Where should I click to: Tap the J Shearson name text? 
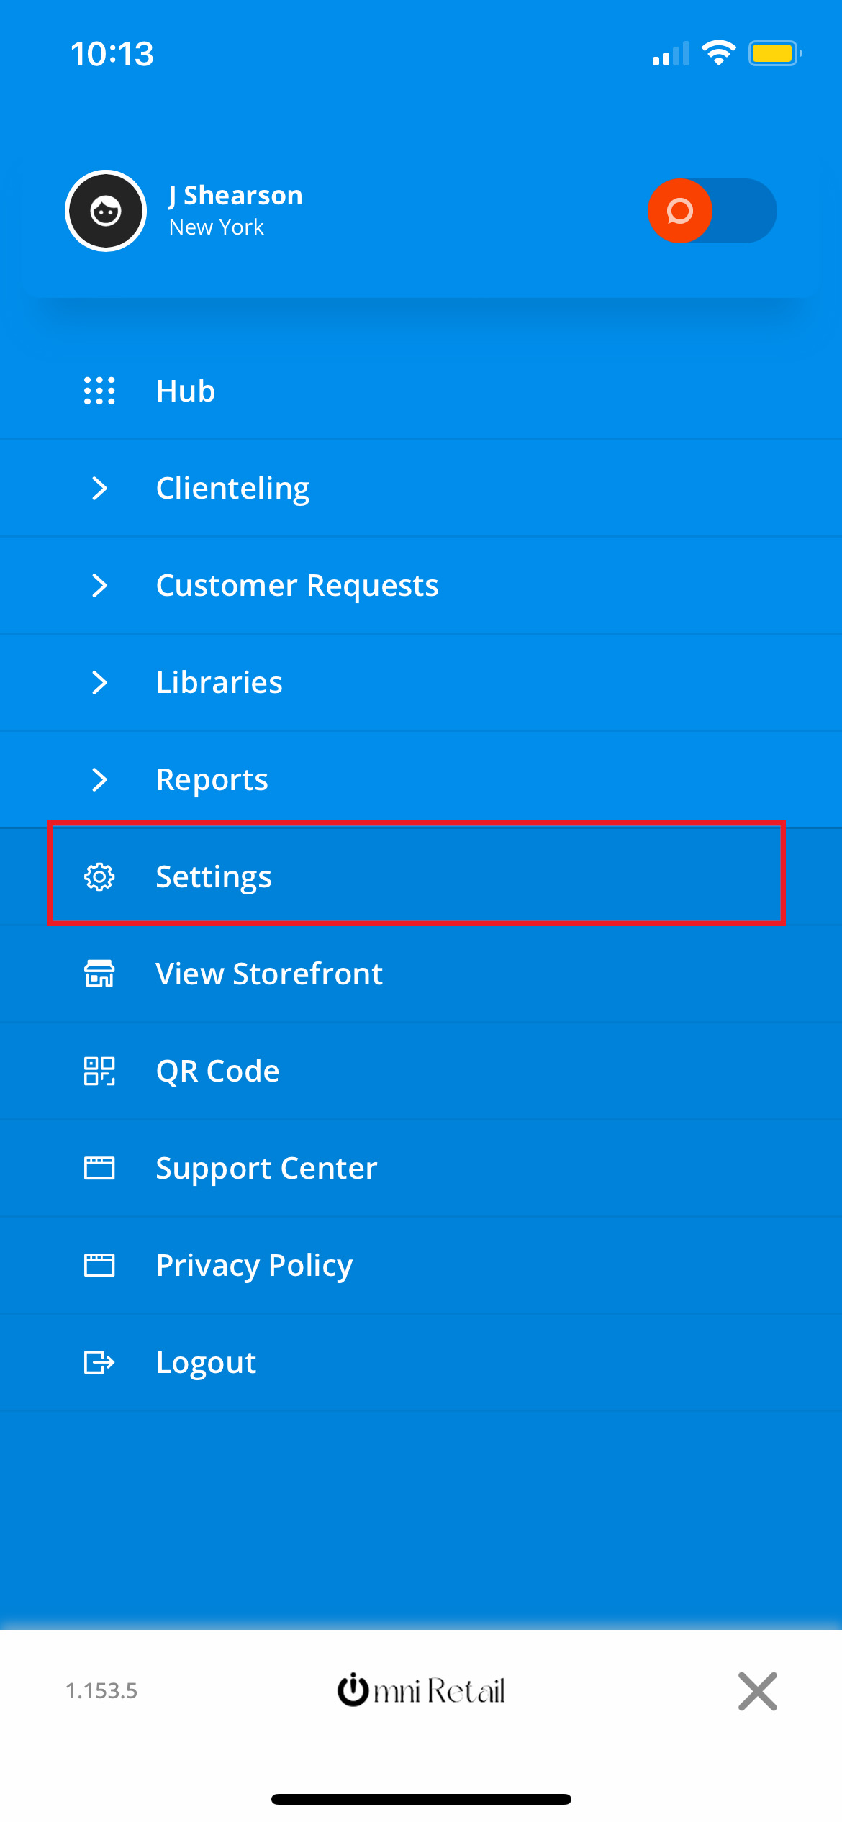point(236,195)
